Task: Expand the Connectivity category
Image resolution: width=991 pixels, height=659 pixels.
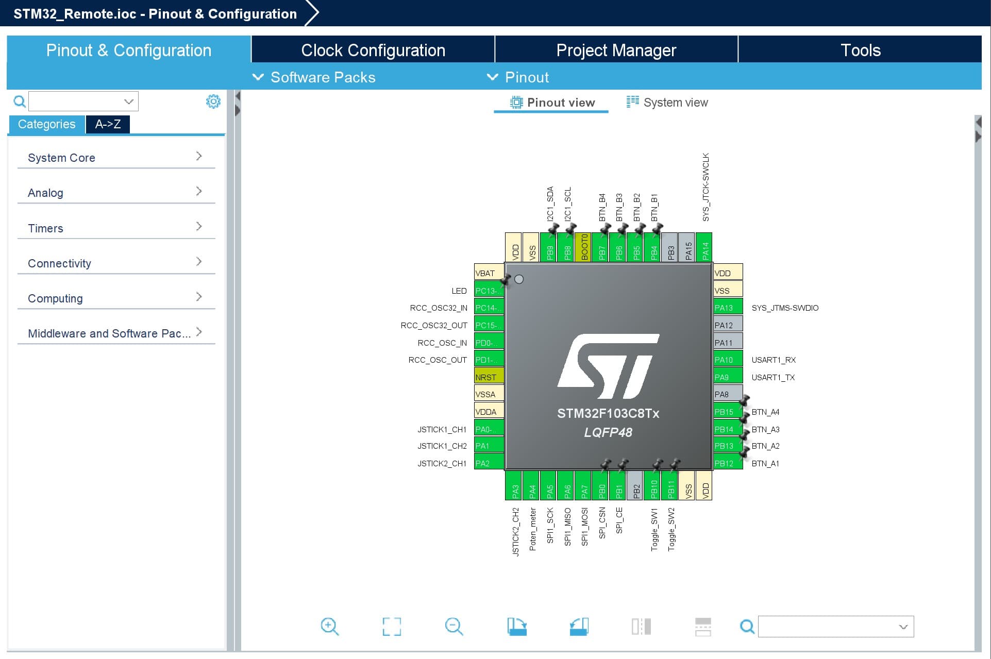Action: 116,263
